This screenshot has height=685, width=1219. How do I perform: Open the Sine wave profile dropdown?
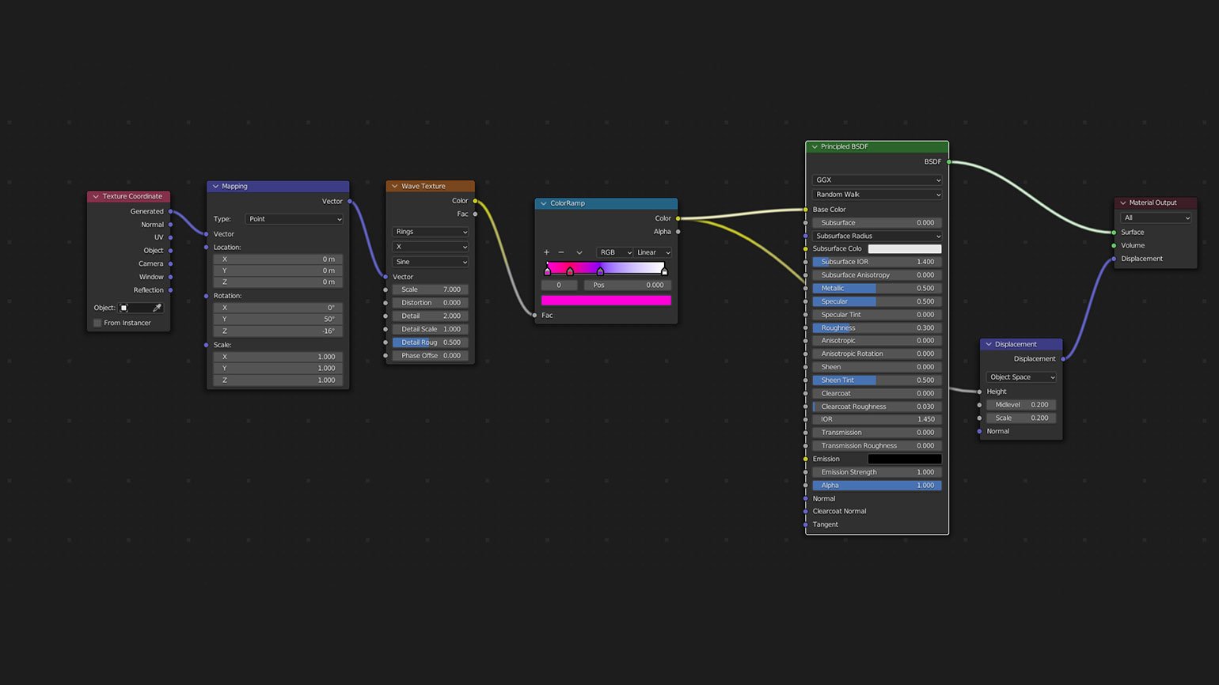pos(431,262)
